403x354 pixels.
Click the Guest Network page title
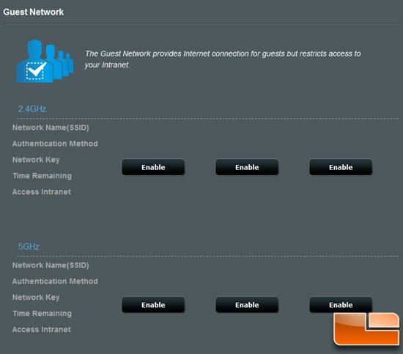point(34,12)
